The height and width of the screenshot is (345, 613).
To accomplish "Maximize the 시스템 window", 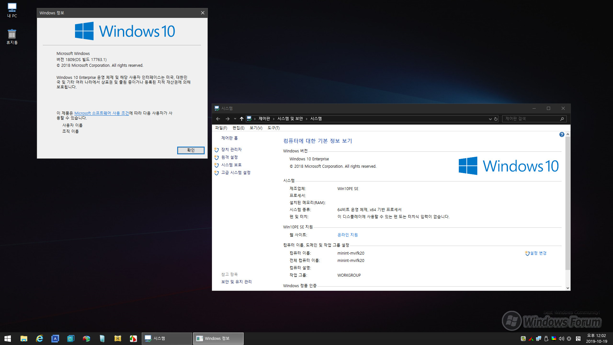I will click(549, 108).
